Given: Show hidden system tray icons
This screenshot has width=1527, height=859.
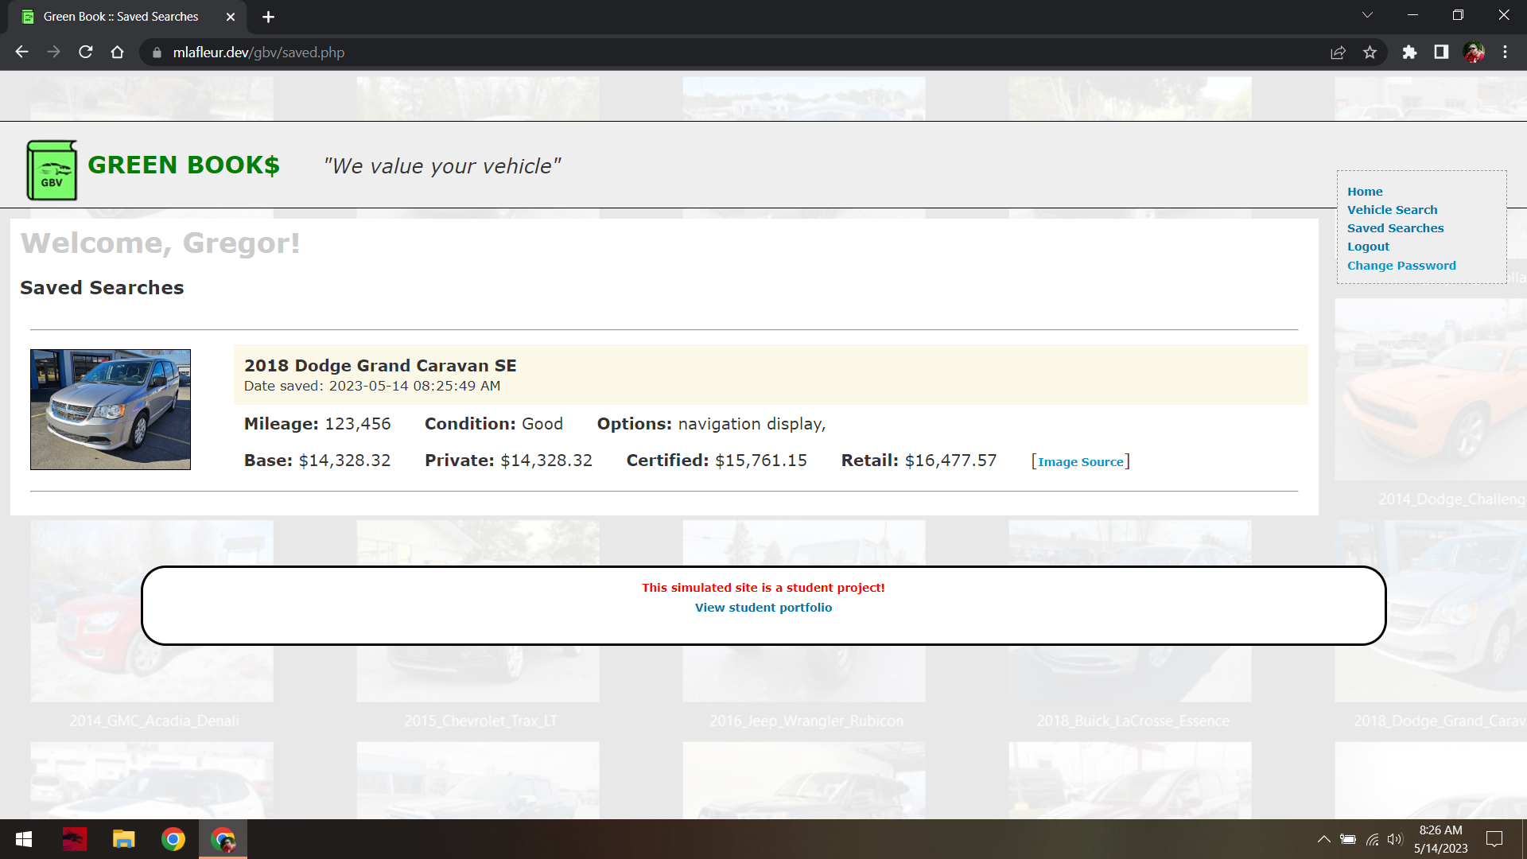Looking at the screenshot, I should 1323,839.
